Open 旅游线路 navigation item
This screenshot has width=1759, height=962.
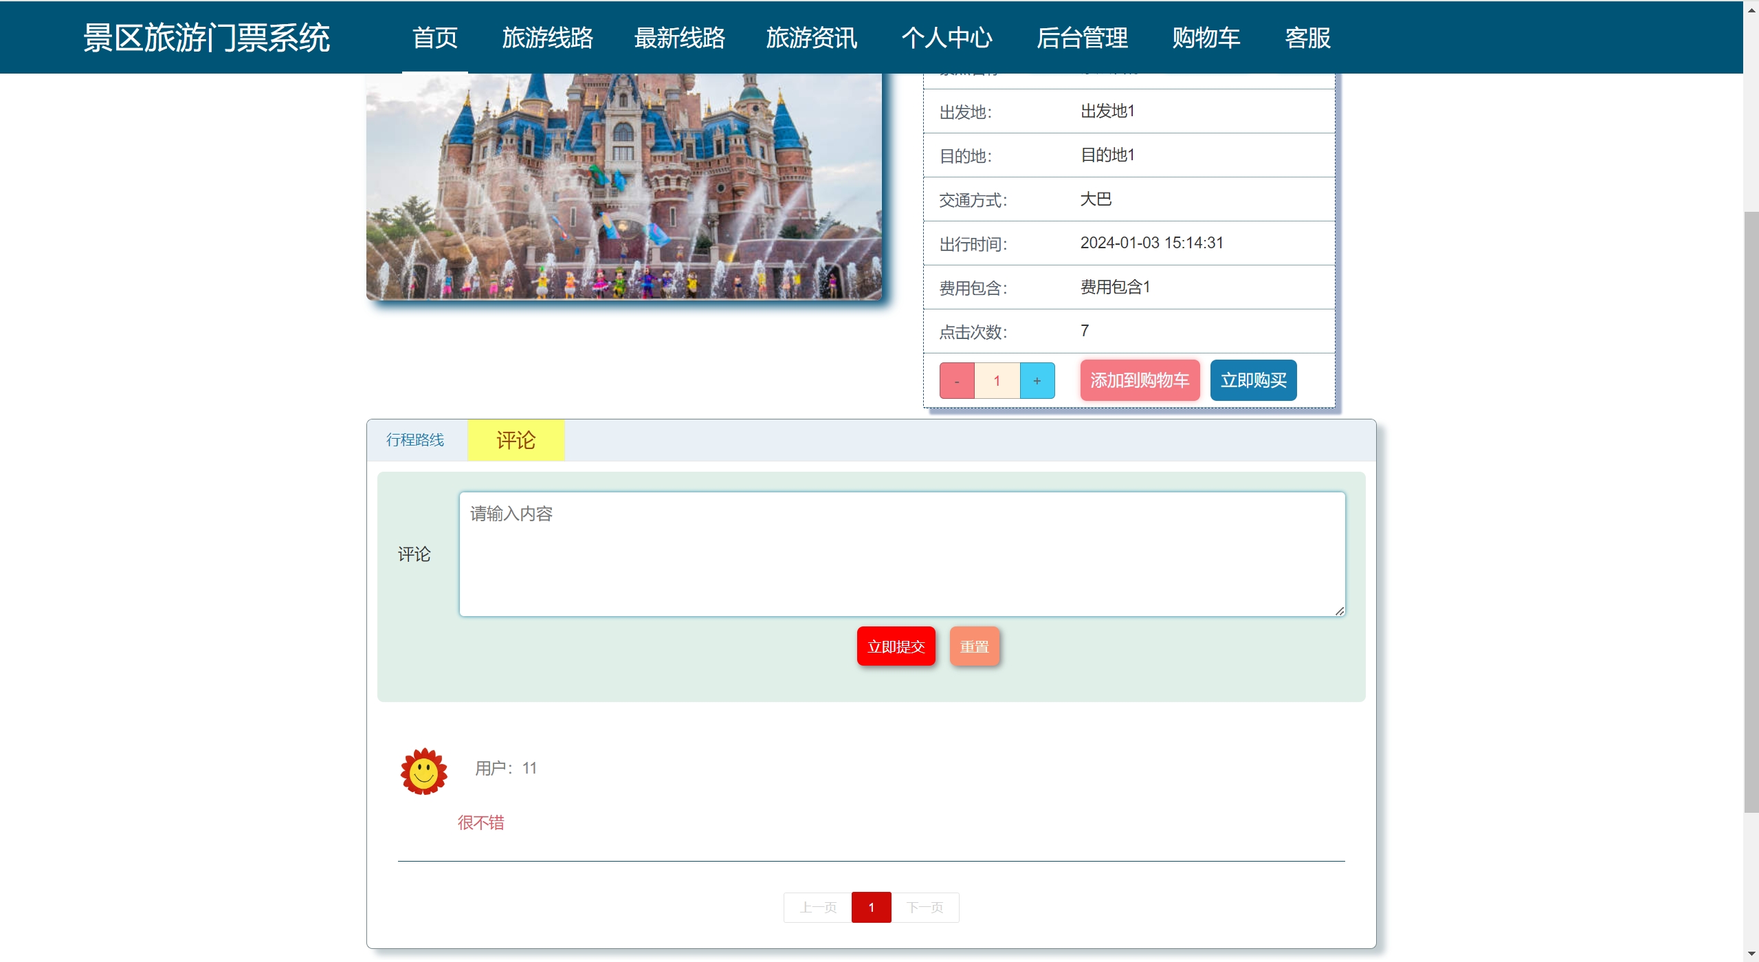547,38
